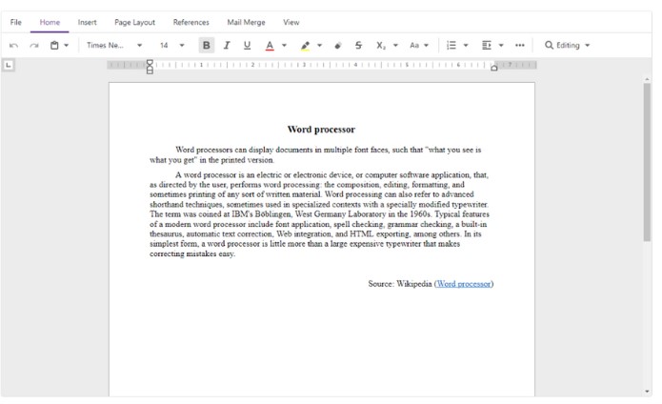The width and height of the screenshot is (662, 404).
Task: Click the paragraph alignment icon
Action: pos(487,46)
